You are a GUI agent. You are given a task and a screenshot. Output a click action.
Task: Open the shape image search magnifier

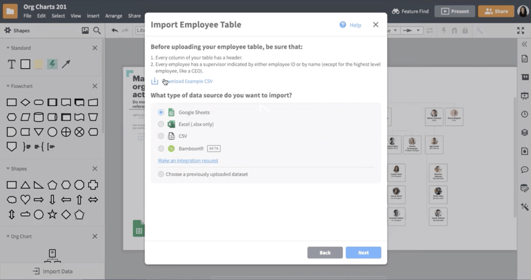[x=96, y=30]
